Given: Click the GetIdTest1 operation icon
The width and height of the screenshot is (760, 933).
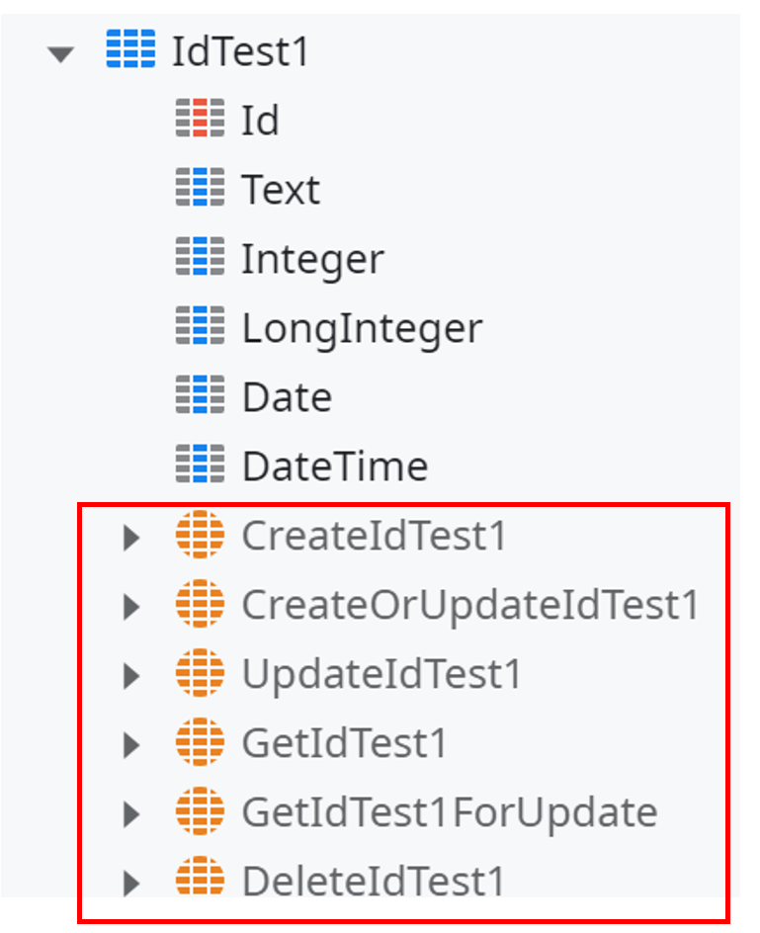Looking at the screenshot, I should pyautogui.click(x=201, y=742).
